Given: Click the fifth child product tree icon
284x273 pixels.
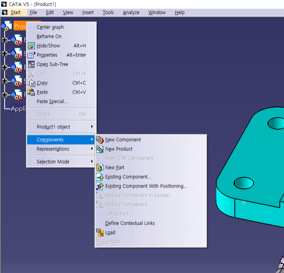Looking at the screenshot, I should 17,95.
